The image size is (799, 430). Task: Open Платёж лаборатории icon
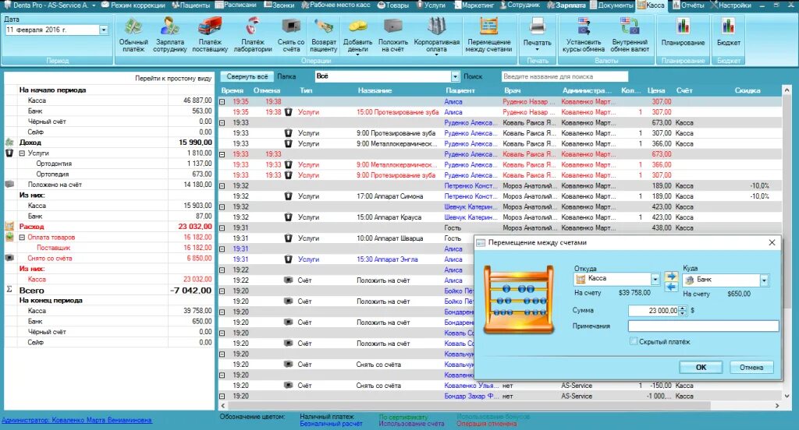point(253,34)
